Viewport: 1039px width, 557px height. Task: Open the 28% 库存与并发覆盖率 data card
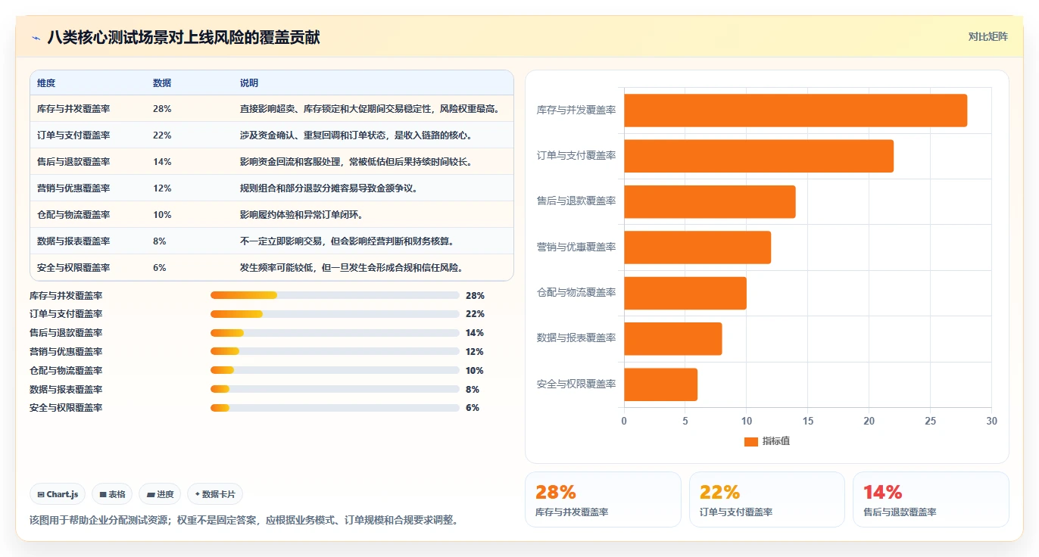click(x=603, y=499)
